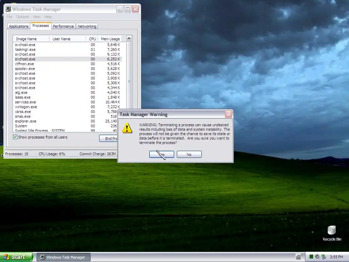Click the 4,344 K memory value
Image resolution: width=349 pixels, height=262 pixels.
(x=113, y=88)
